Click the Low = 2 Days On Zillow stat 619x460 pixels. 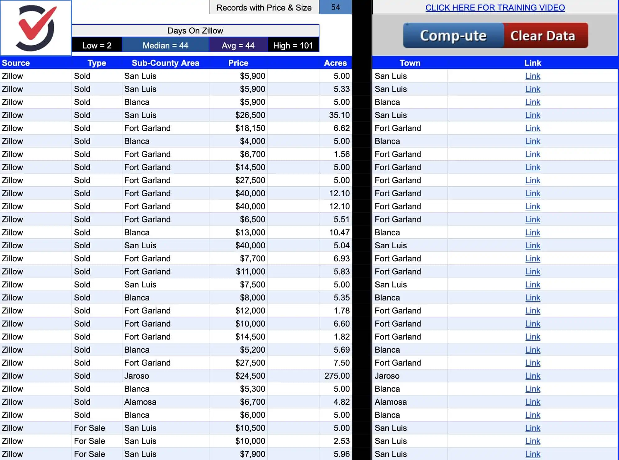[96, 45]
